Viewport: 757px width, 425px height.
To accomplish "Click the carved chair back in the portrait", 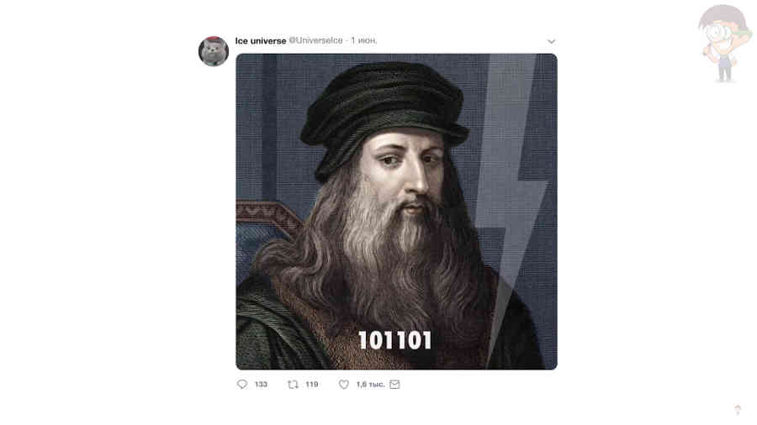I will coord(268,218).
